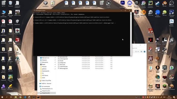Open Видео in Explorer sidebar
This screenshot has width=177, height=99.
coord(44,64)
